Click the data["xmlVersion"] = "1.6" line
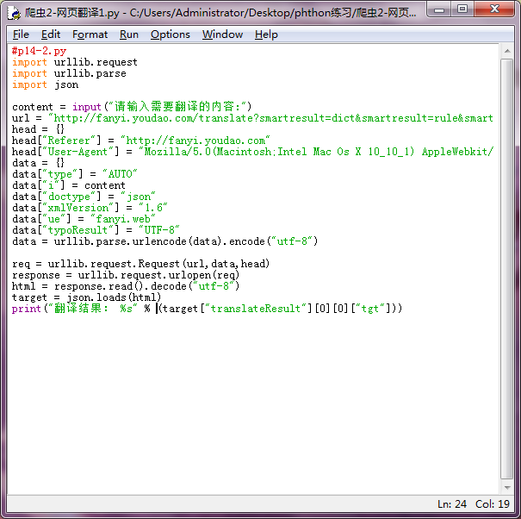Image resolution: width=521 pixels, height=519 pixels. (90, 209)
